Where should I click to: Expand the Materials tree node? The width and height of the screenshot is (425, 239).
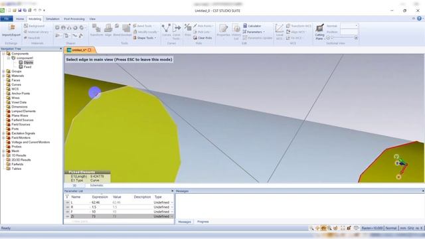pos(3,76)
